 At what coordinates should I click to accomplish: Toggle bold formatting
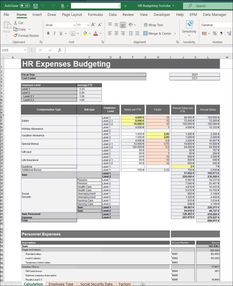pyautogui.click(x=48, y=33)
